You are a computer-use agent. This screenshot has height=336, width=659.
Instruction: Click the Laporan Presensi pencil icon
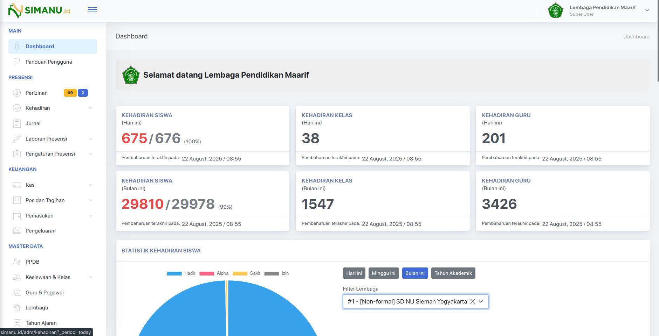point(17,138)
